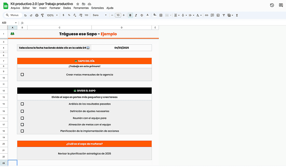286x167 pixels.
Task: Open the Extensões menu
Action: (x=97, y=8)
